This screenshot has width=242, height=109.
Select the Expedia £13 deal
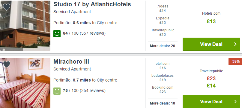tap(163, 20)
